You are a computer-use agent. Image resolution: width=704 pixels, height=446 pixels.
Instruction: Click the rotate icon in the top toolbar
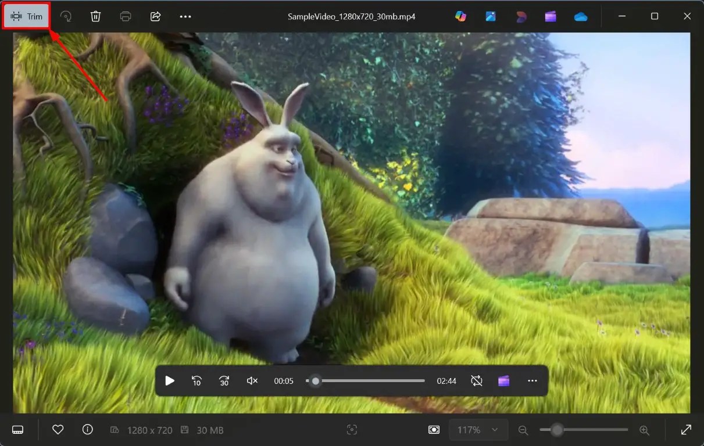tap(66, 16)
